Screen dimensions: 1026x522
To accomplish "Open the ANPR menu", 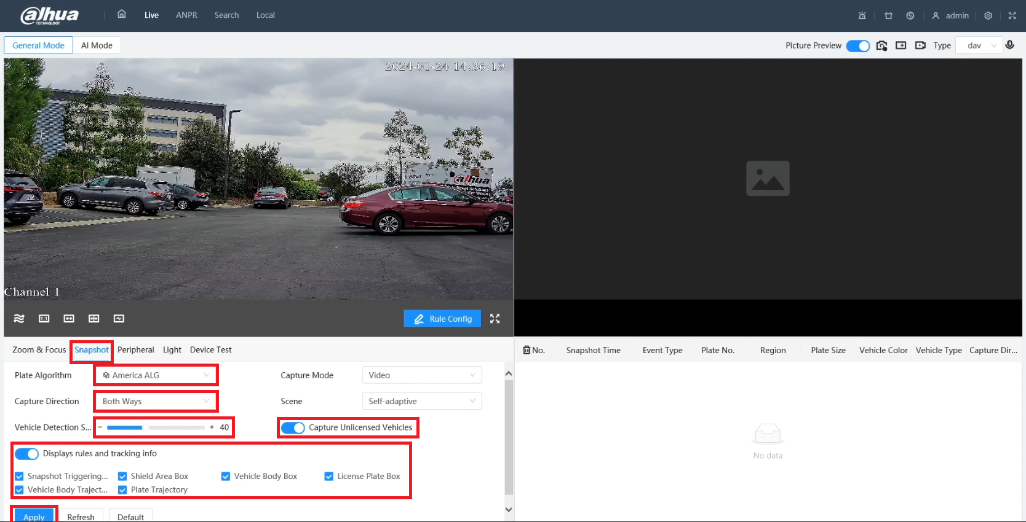I will pos(186,15).
